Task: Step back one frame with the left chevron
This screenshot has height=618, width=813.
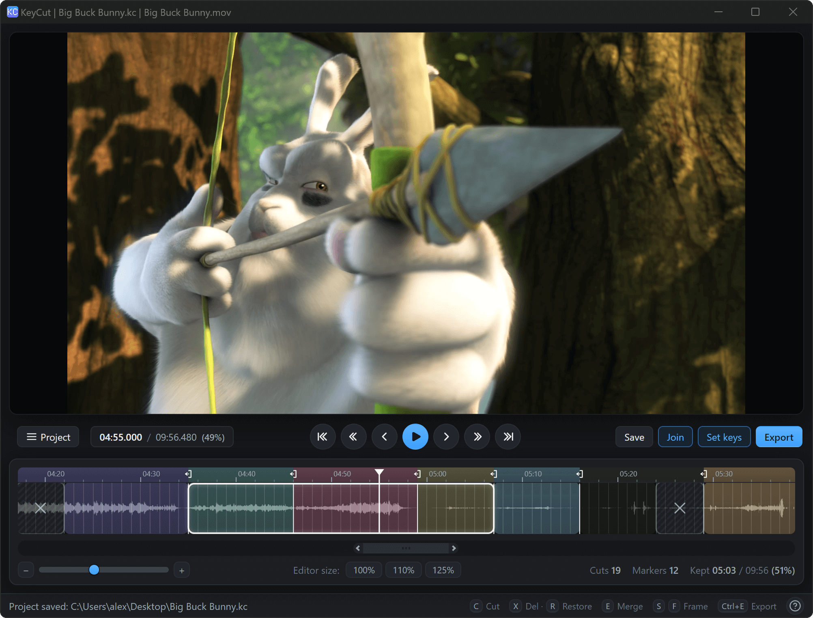Action: pyautogui.click(x=384, y=437)
